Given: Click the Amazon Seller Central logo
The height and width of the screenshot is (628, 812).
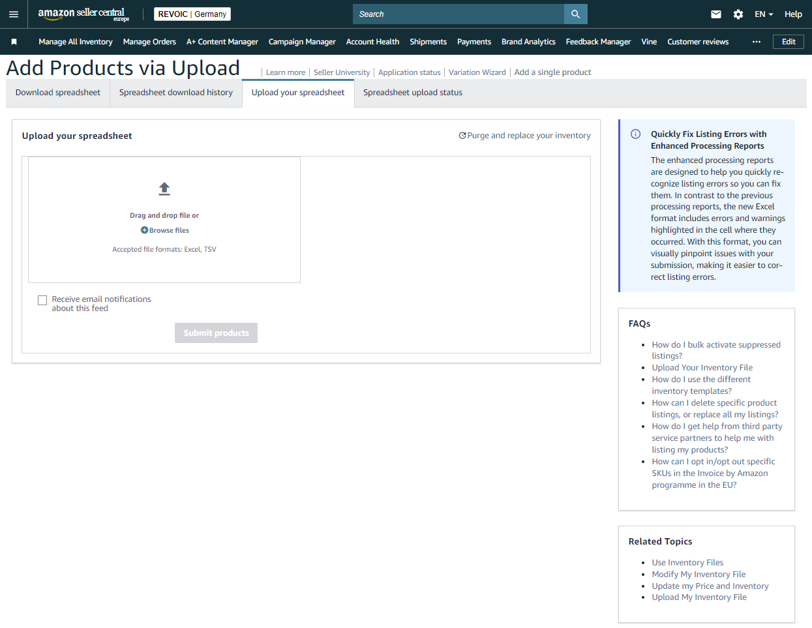Looking at the screenshot, I should [x=83, y=14].
